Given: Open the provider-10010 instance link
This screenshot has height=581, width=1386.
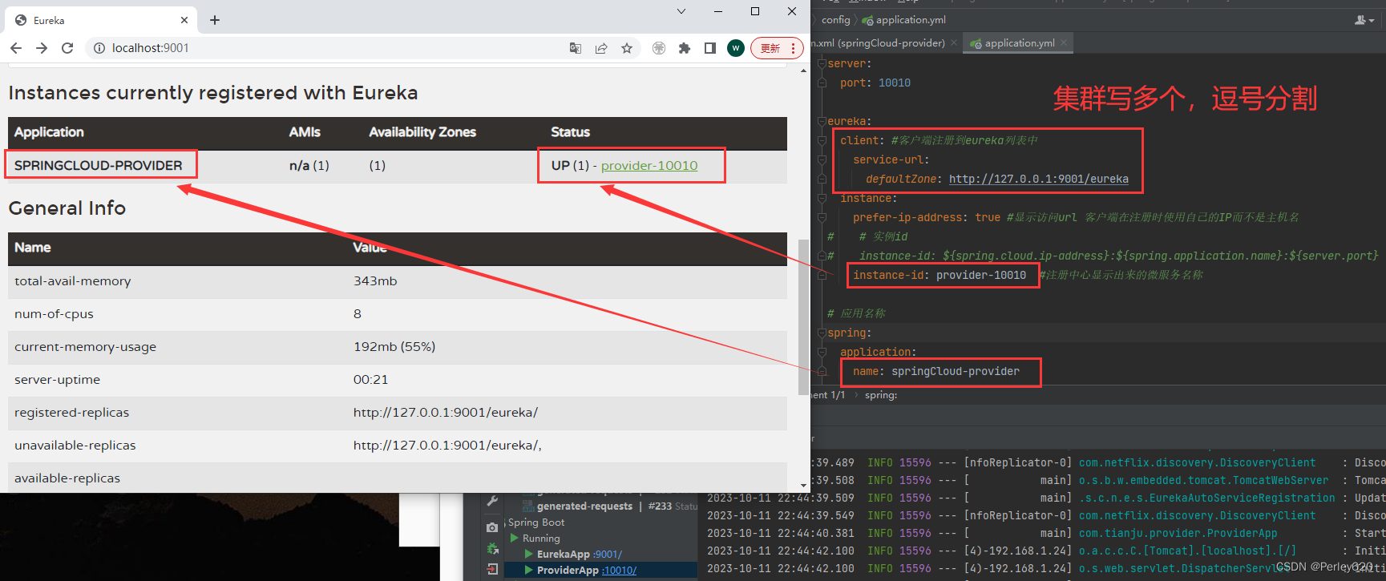Looking at the screenshot, I should pyautogui.click(x=649, y=165).
